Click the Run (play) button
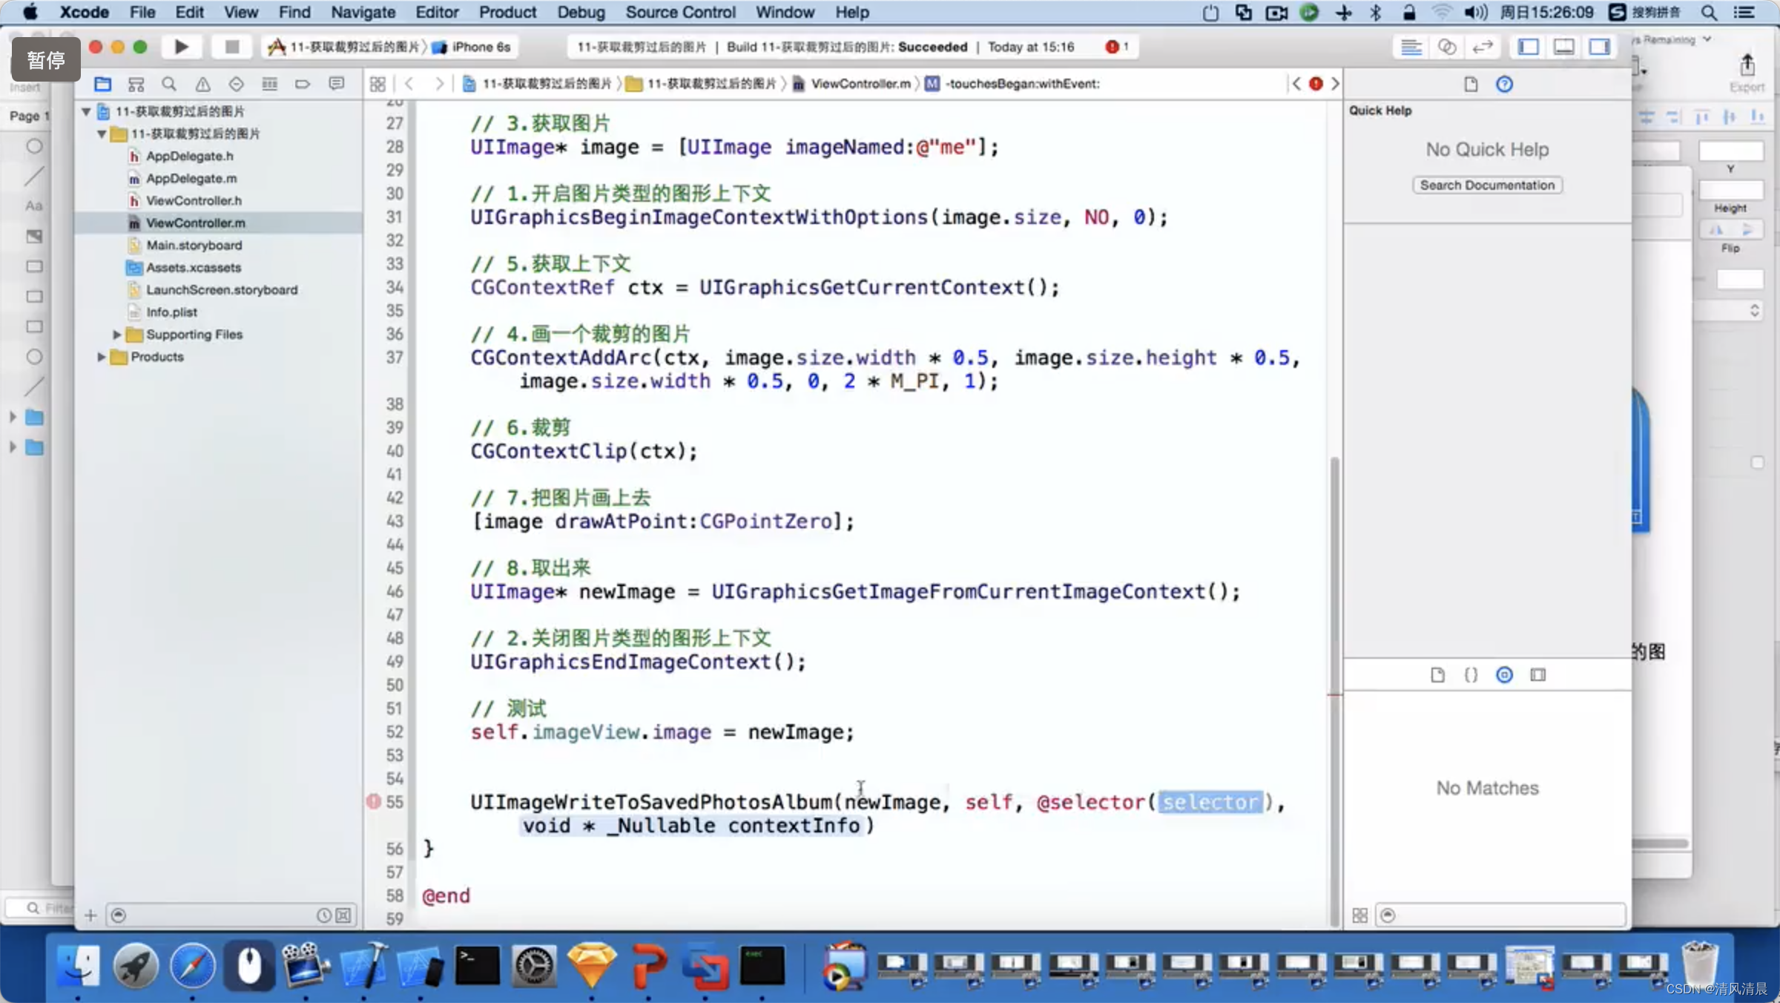The image size is (1780, 1003). click(x=181, y=47)
